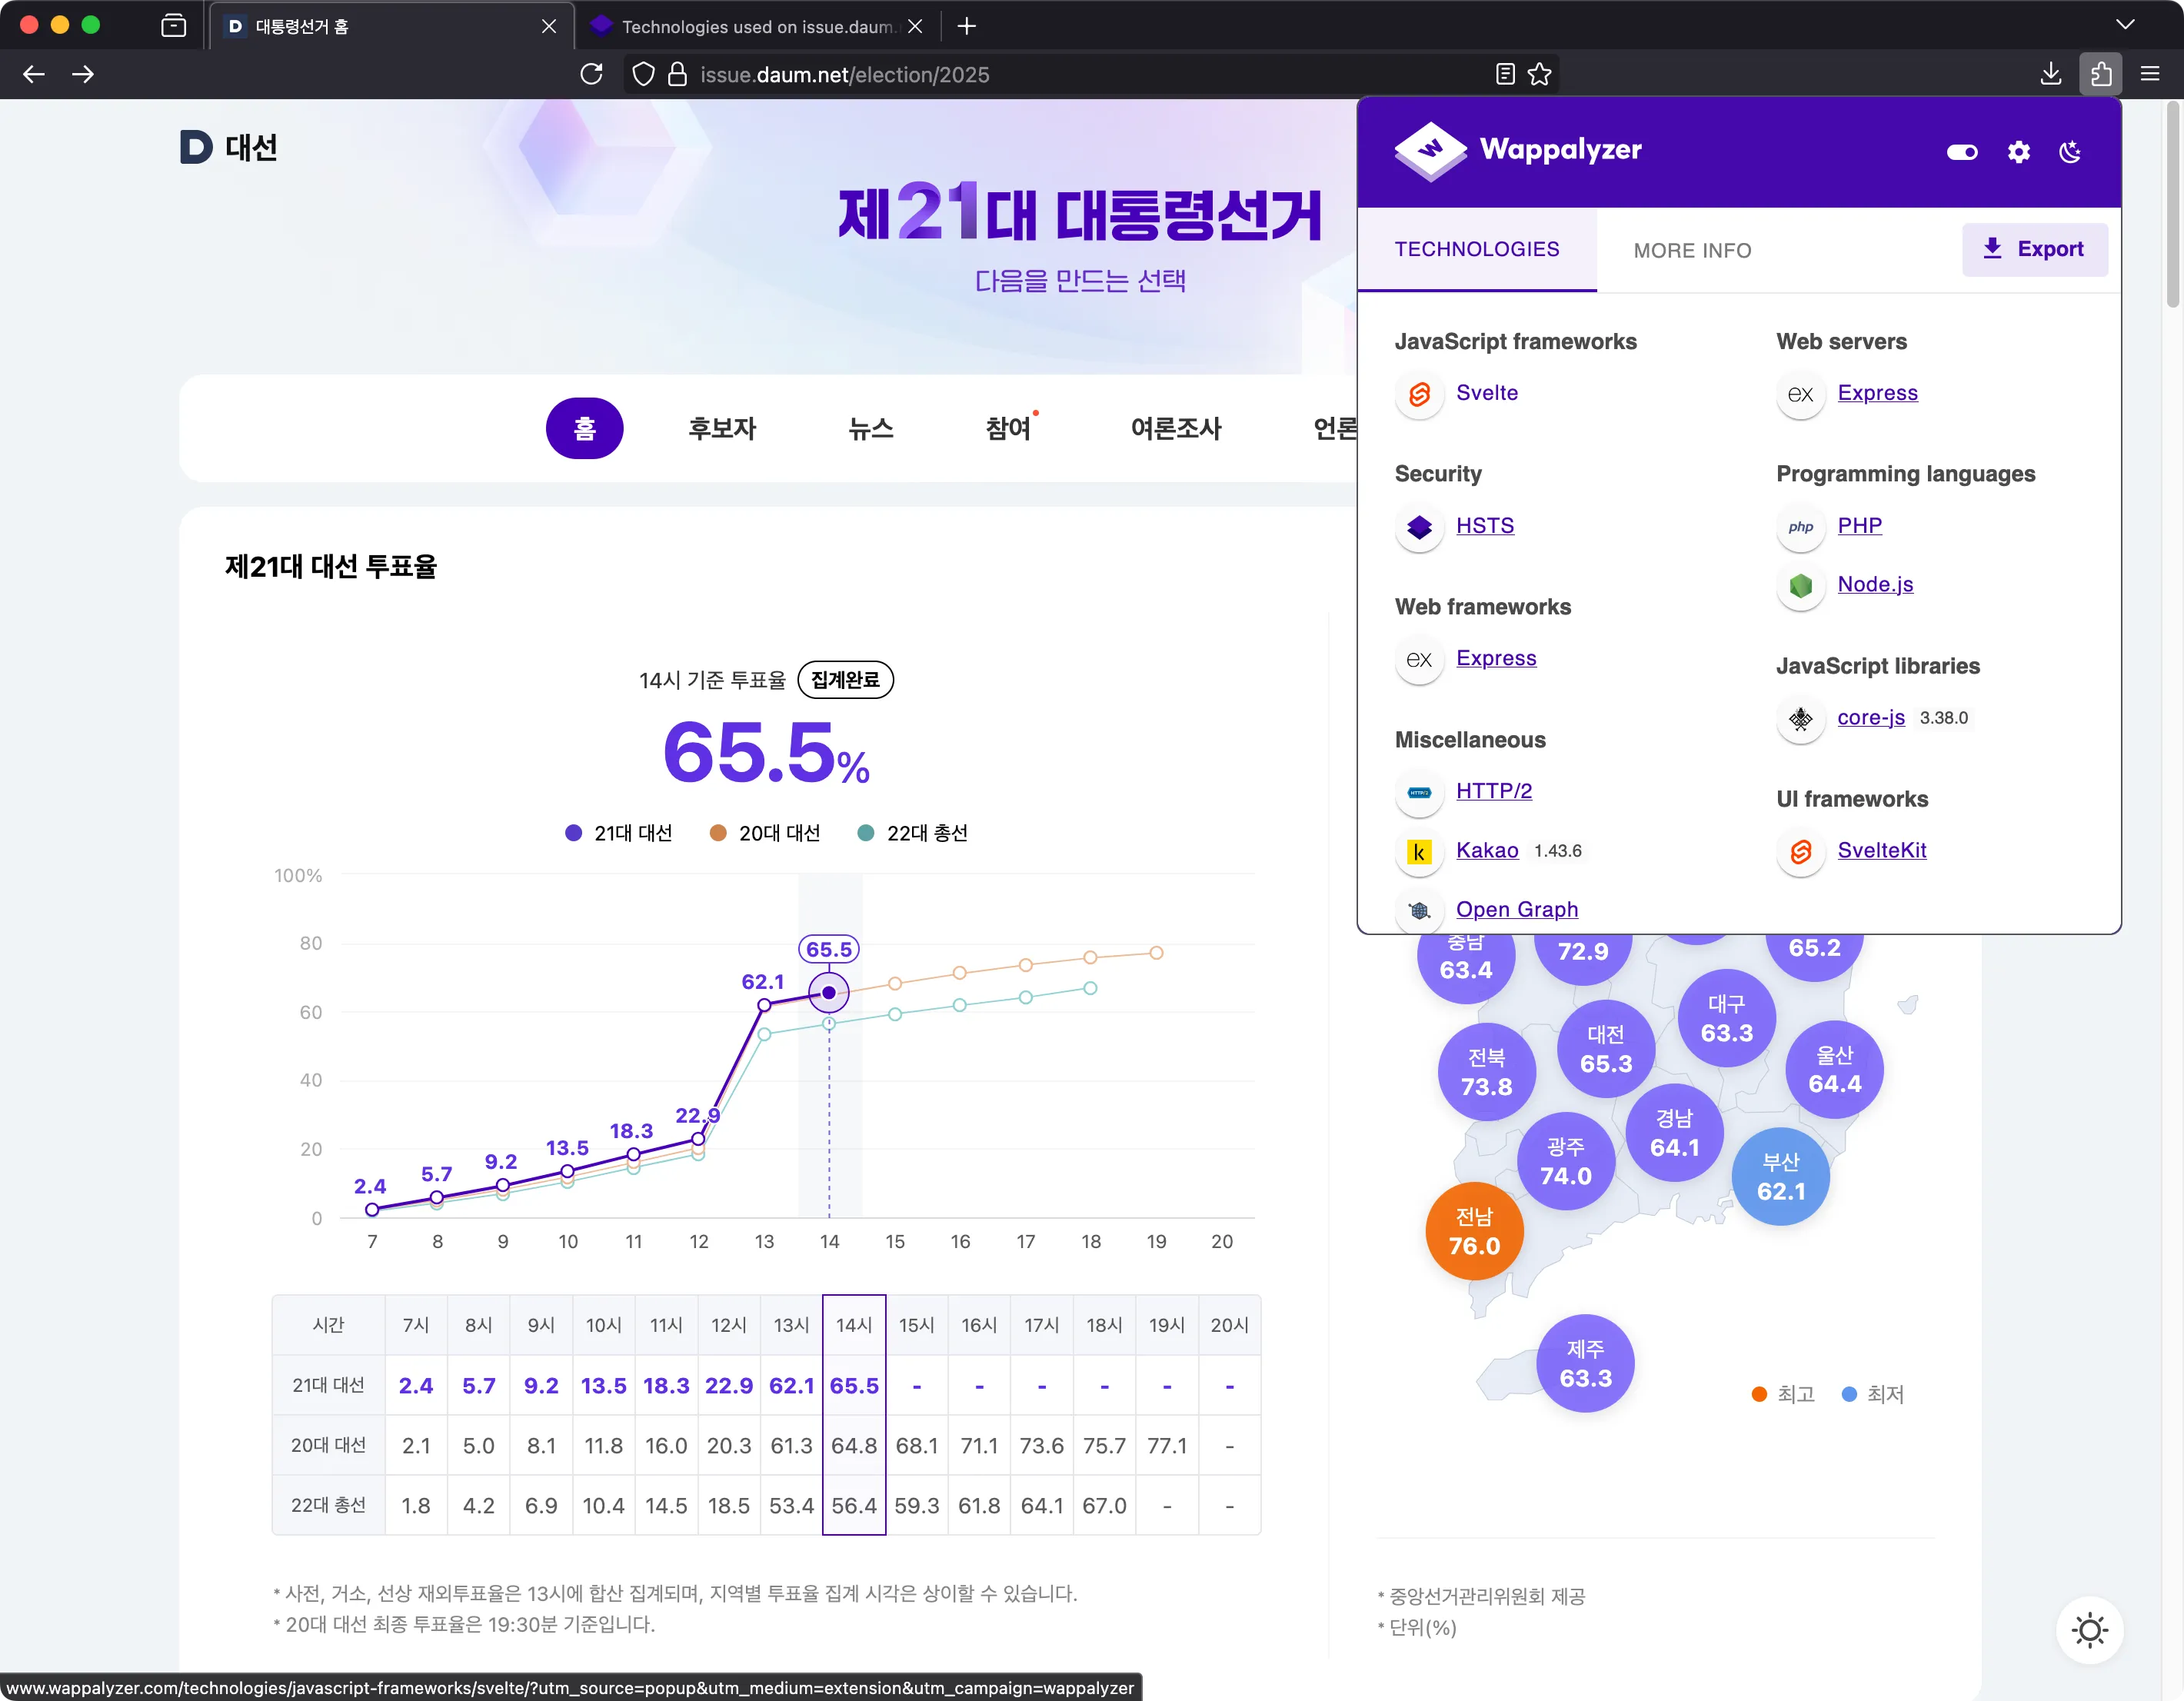Go back to previous page
This screenshot has height=1701, width=2184.
[x=34, y=74]
